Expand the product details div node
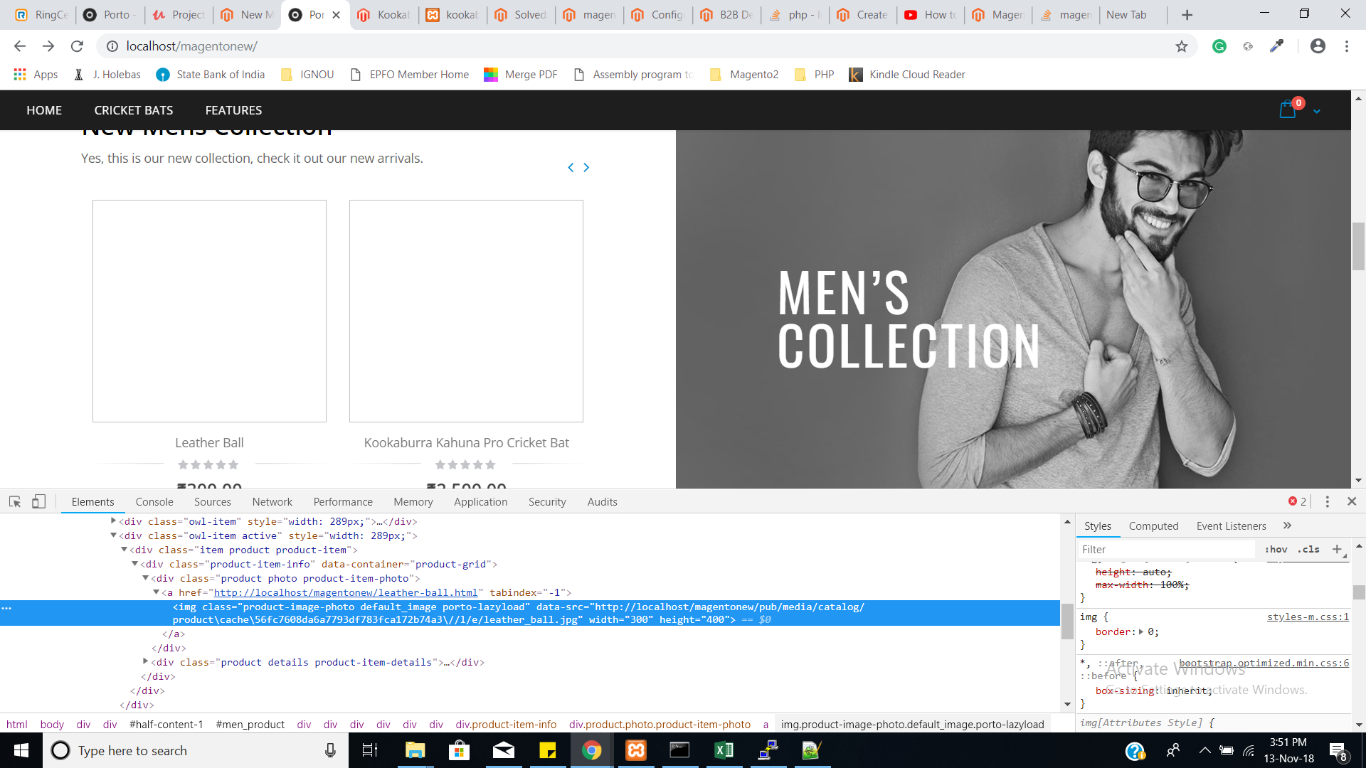Screen dimensions: 1366x768 click(x=146, y=662)
